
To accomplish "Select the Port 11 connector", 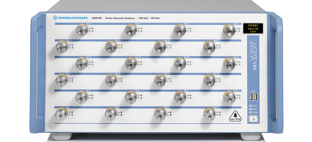I will coord(160,80).
